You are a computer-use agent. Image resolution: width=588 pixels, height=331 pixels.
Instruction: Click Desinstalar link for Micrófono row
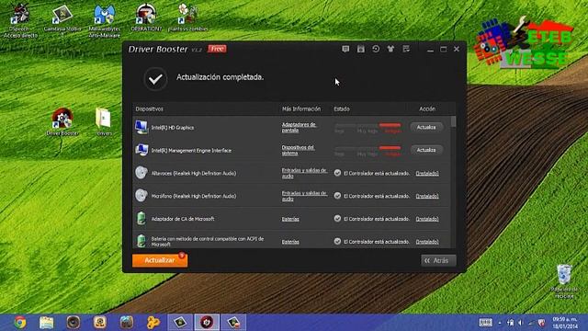(427, 196)
